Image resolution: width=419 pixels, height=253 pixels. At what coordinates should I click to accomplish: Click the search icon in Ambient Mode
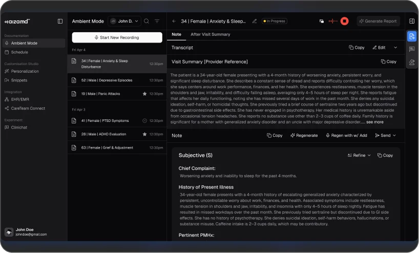[x=146, y=21]
